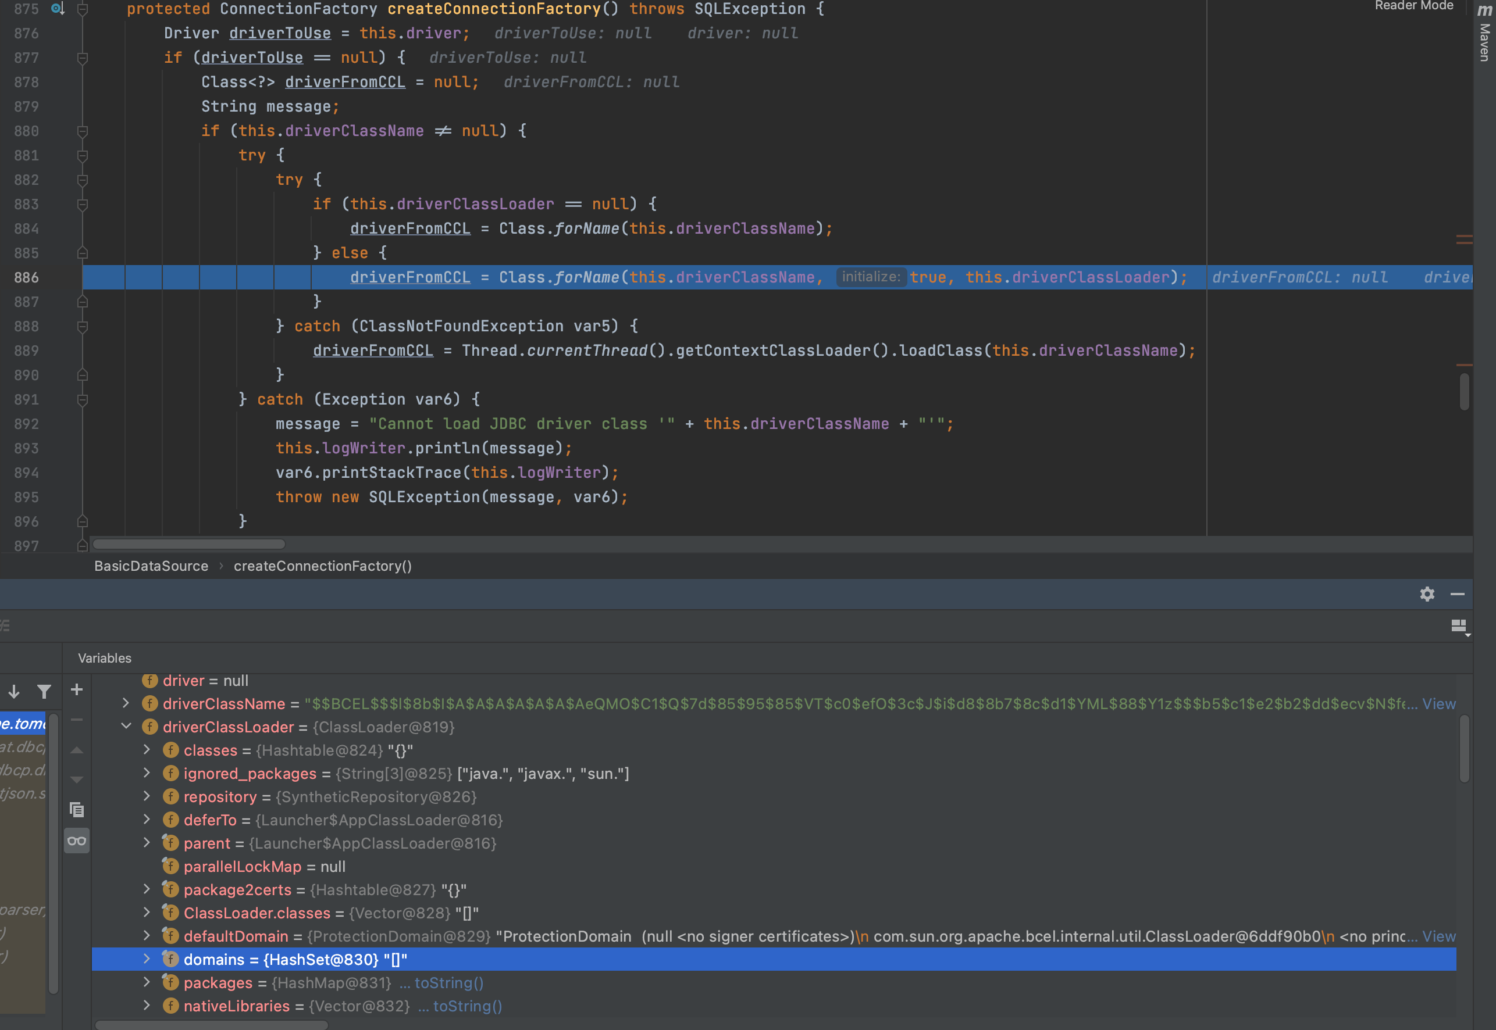
Task: Click the initialize: parameter hint
Action: 871,277
